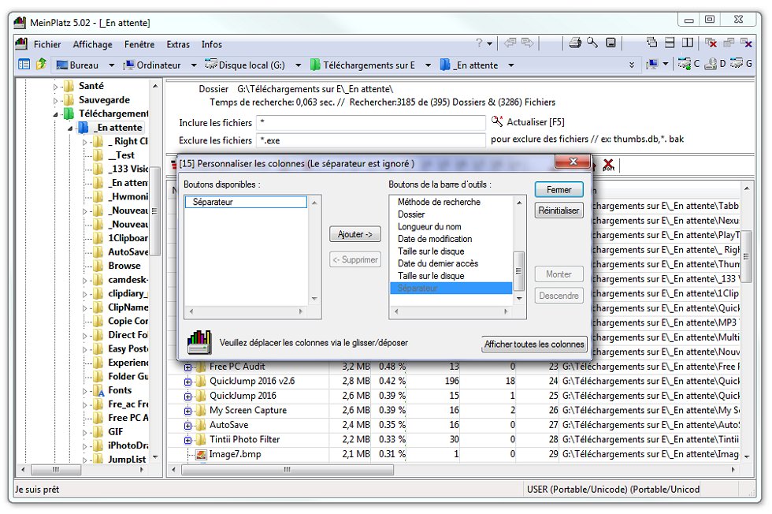Click the Image7.bmp file icon
Screen dimensions: 772x514
point(201,454)
